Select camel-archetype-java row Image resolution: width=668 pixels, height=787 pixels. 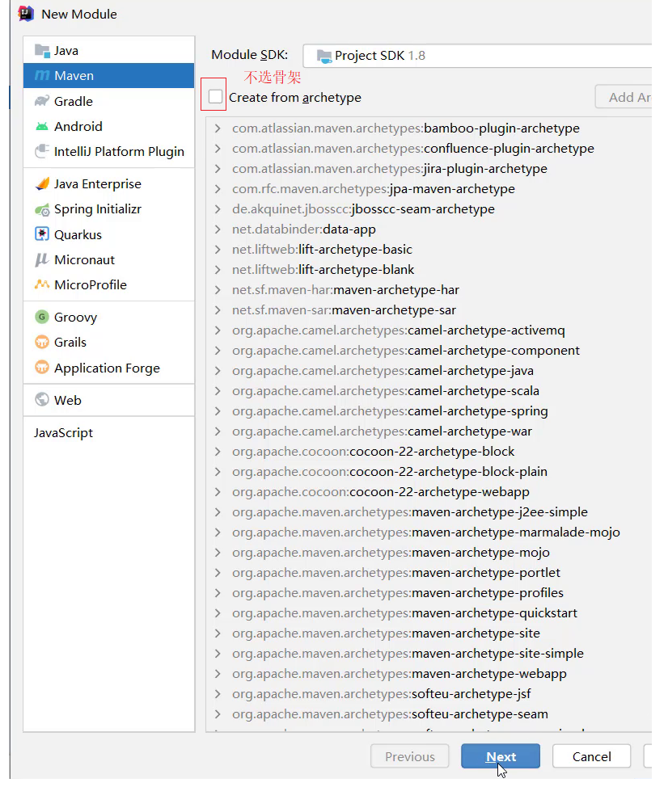click(429, 370)
